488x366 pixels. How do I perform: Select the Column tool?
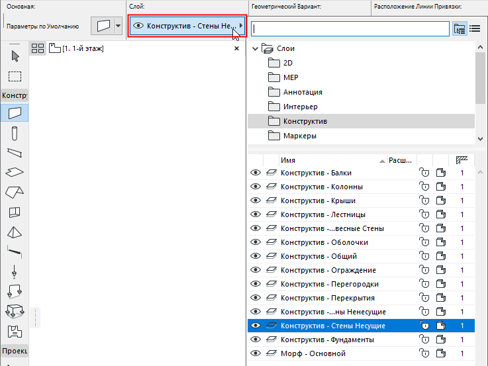15,134
